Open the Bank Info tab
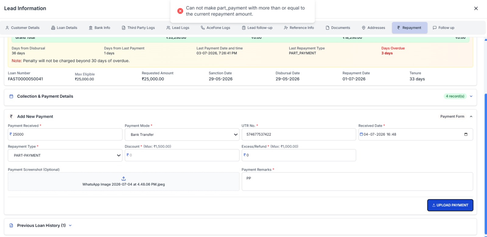Viewport: 487px width, 237px height. click(100, 28)
